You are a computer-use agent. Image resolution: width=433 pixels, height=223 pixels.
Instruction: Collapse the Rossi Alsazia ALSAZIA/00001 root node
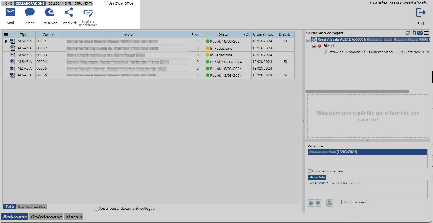pyautogui.click(x=308, y=40)
